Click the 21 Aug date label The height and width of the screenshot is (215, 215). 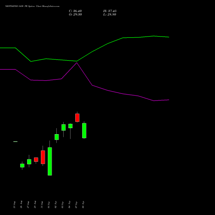pos(14,205)
